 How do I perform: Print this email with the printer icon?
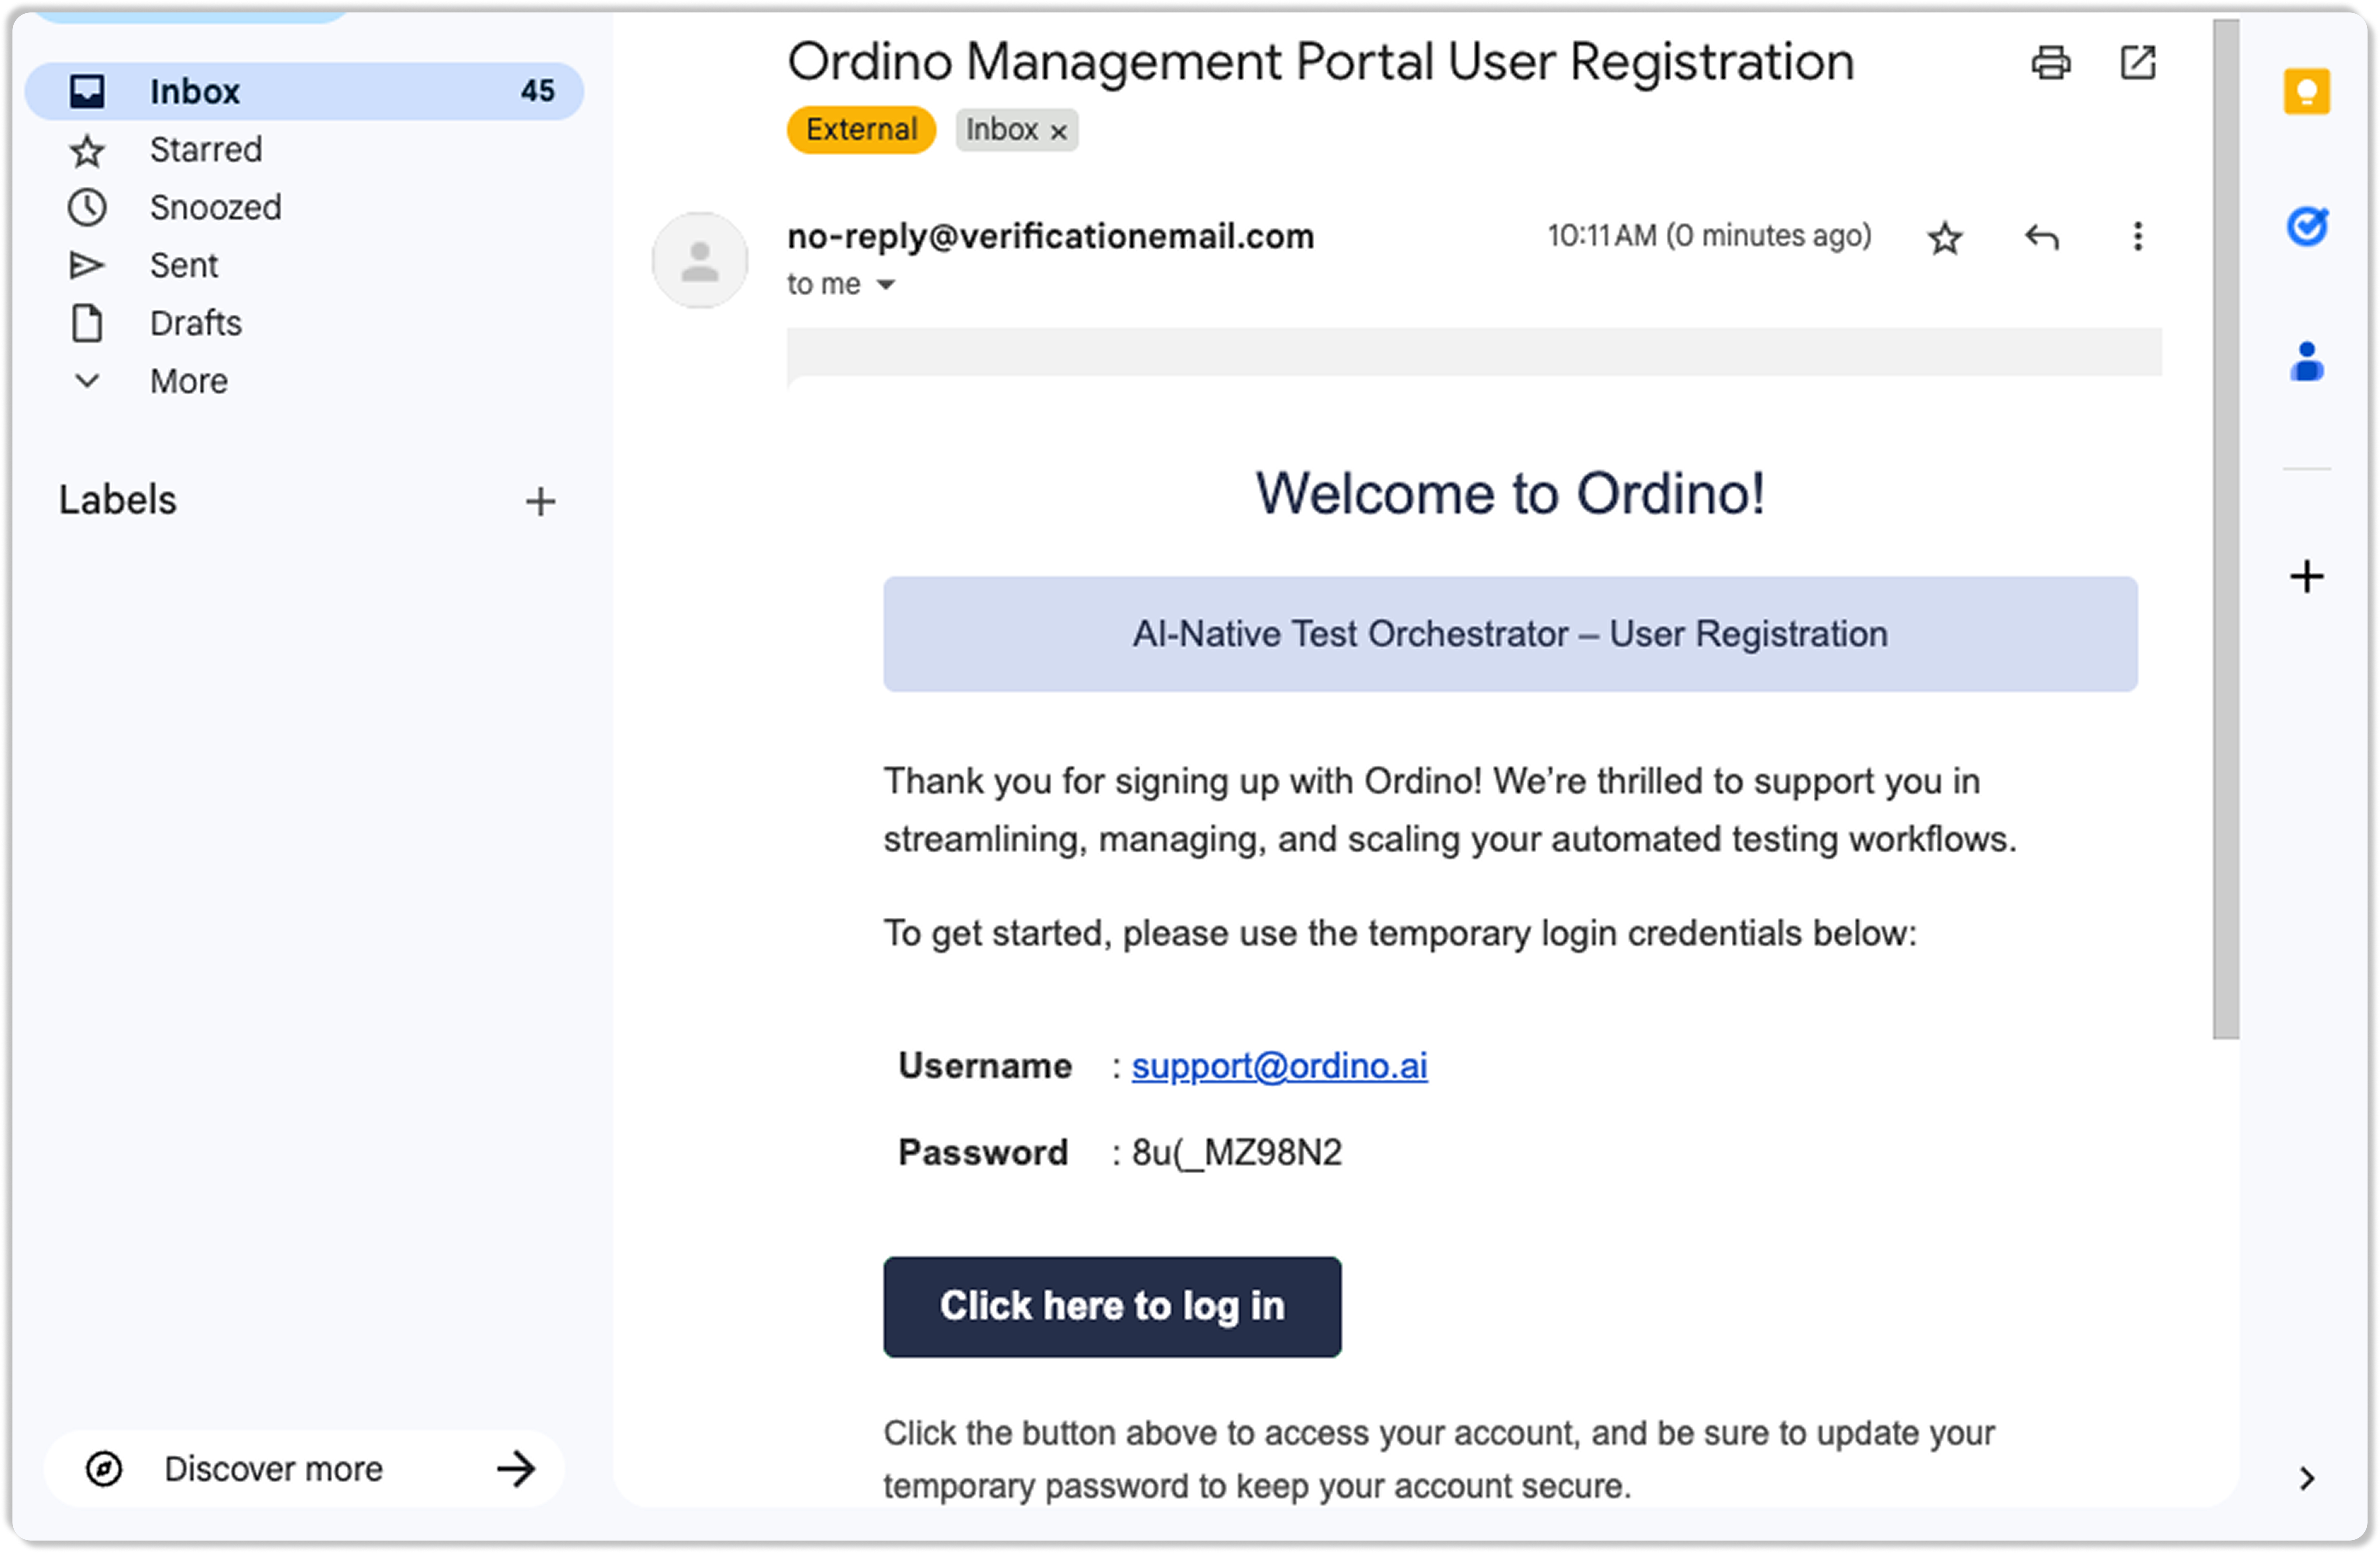(x=2050, y=63)
